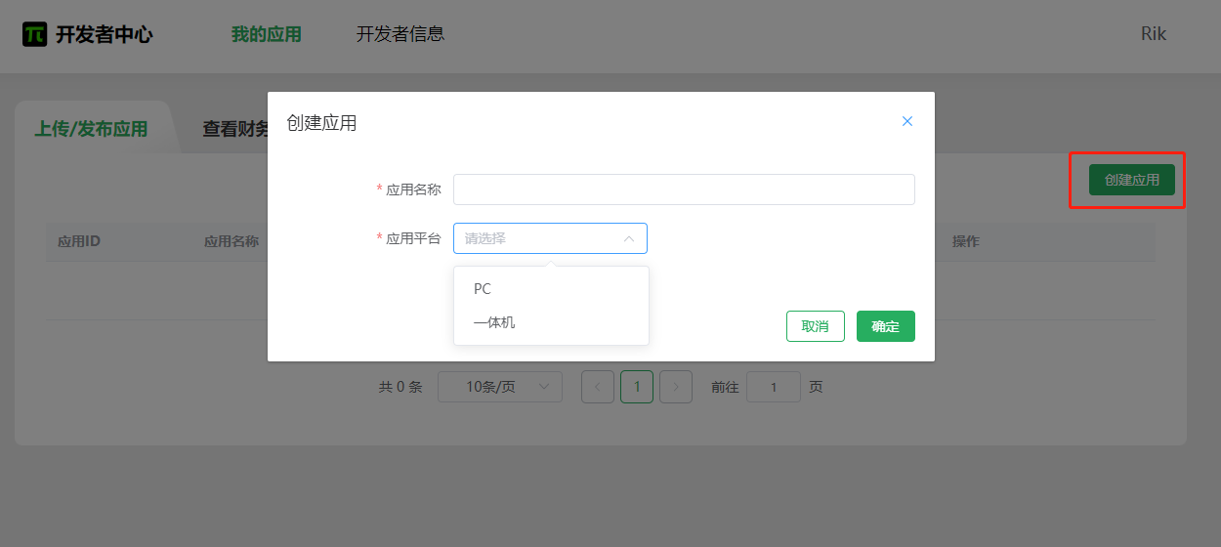
Task: Select page 1 in pagination
Action: click(x=637, y=387)
